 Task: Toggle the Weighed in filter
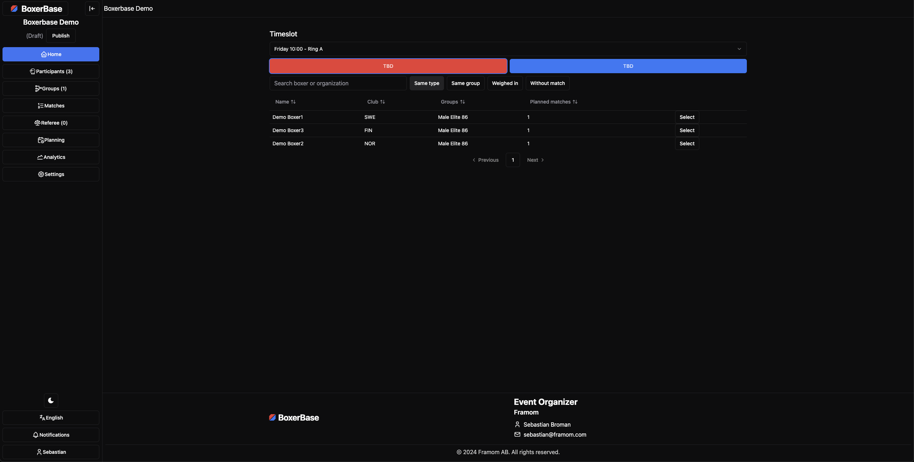click(x=505, y=83)
